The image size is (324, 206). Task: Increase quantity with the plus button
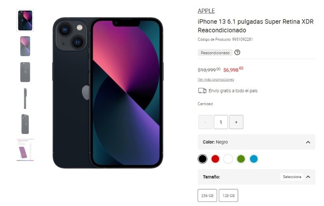[236, 122]
